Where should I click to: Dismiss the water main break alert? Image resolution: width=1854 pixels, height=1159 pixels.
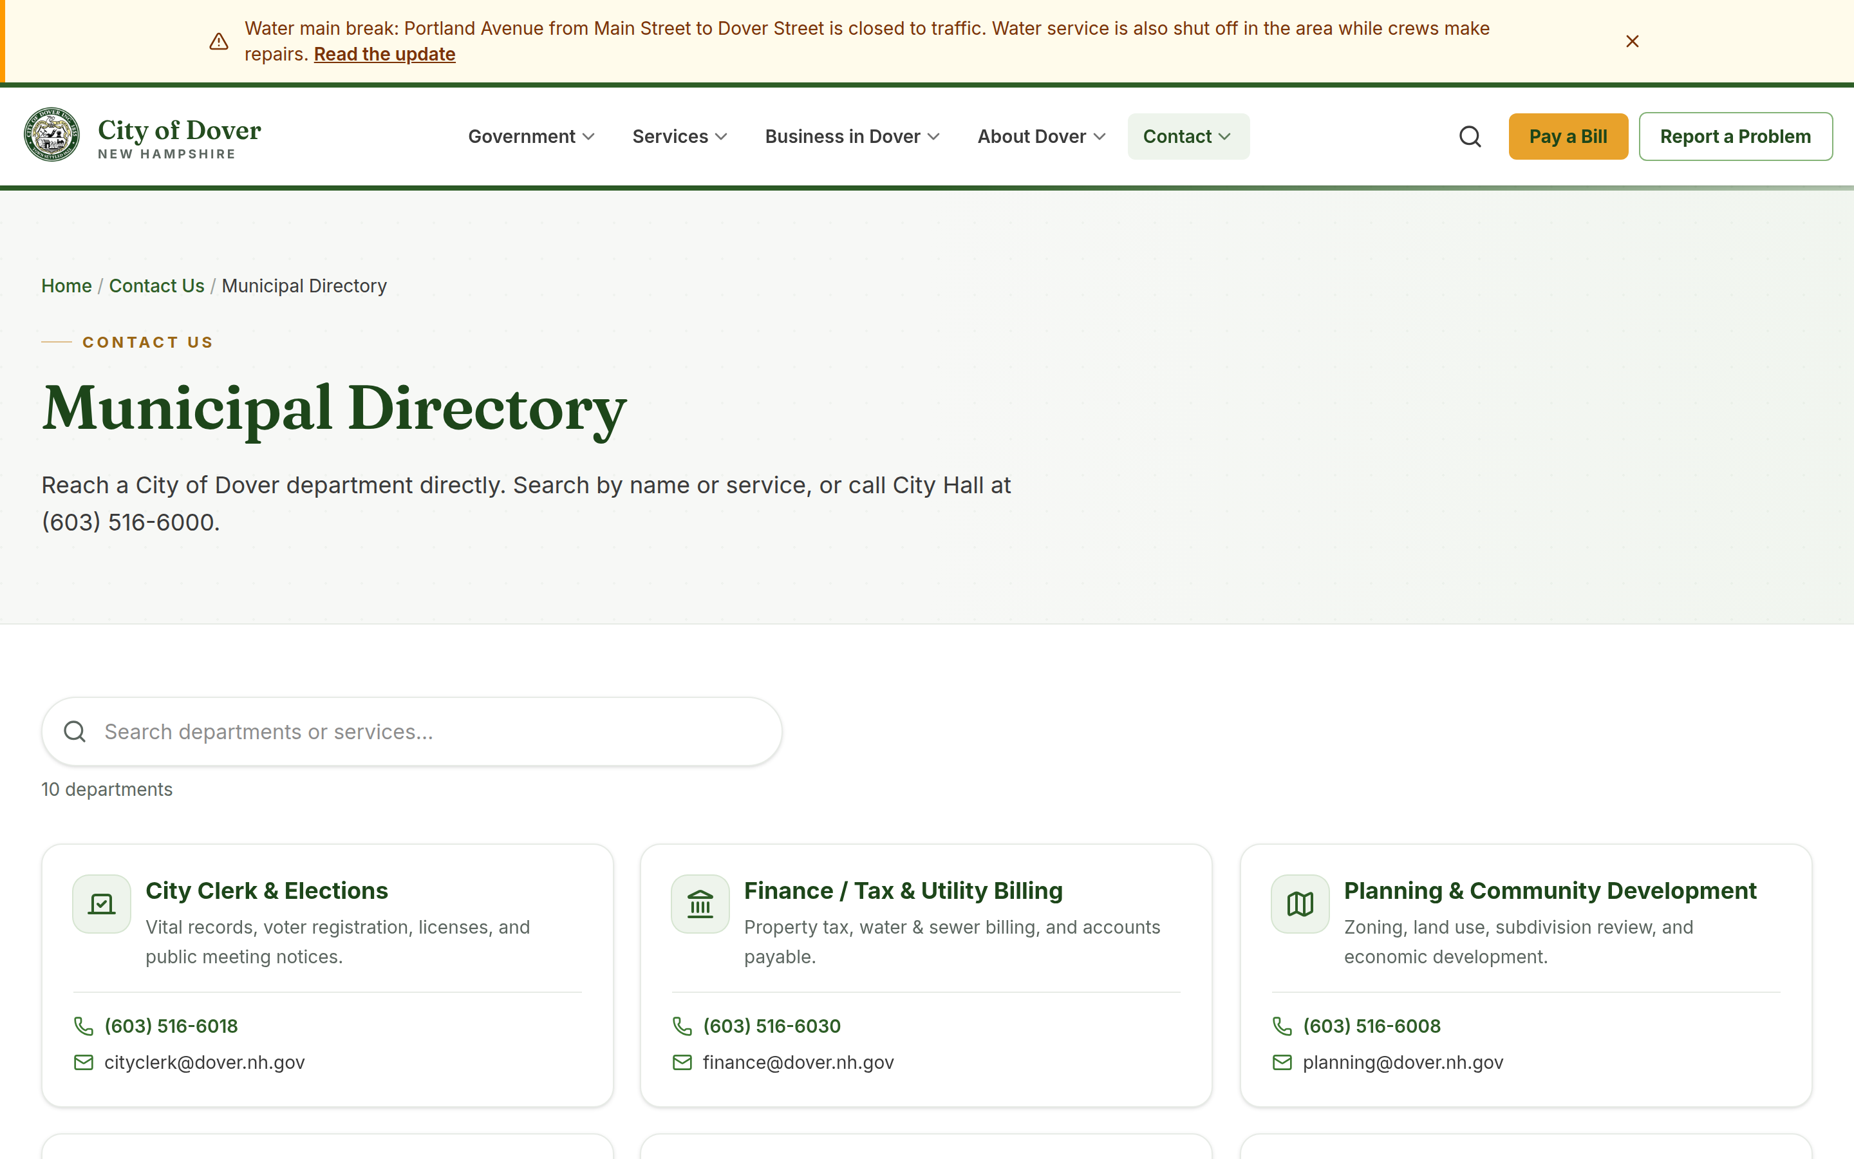(1632, 41)
